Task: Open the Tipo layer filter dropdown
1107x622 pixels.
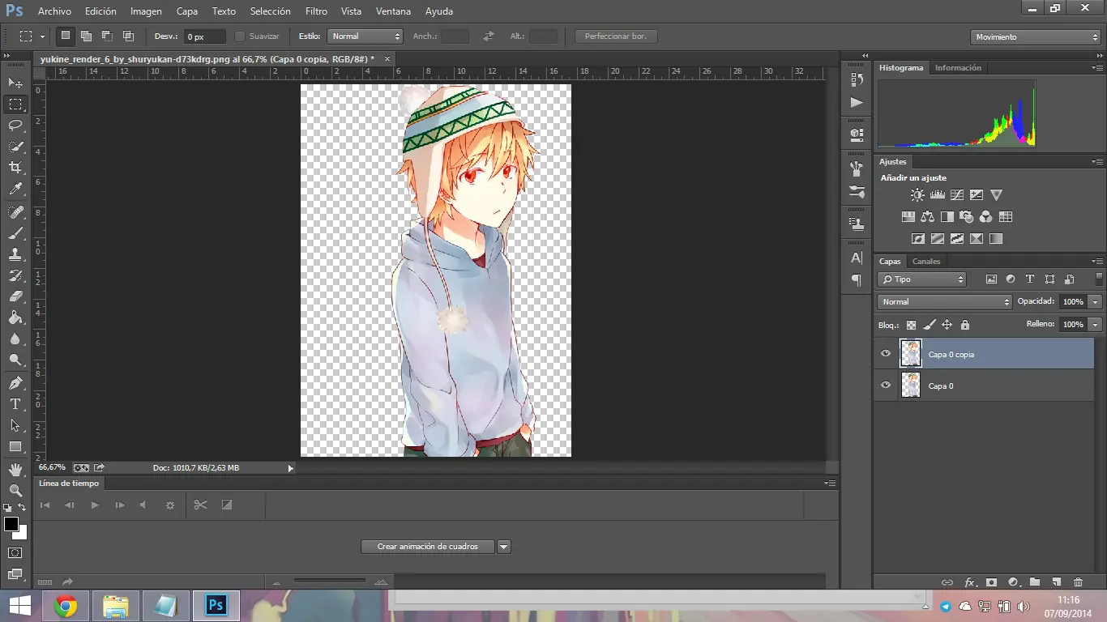Action: pos(922,279)
